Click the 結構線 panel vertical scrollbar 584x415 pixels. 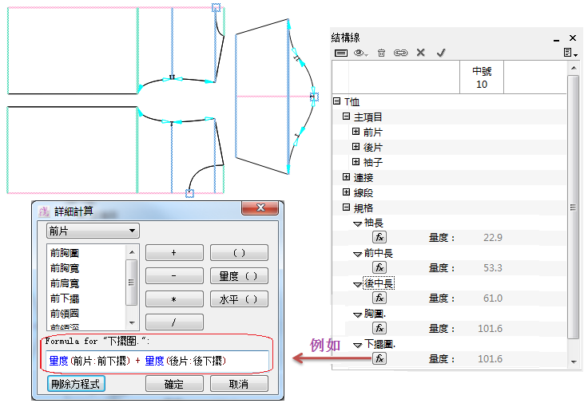pos(573,207)
